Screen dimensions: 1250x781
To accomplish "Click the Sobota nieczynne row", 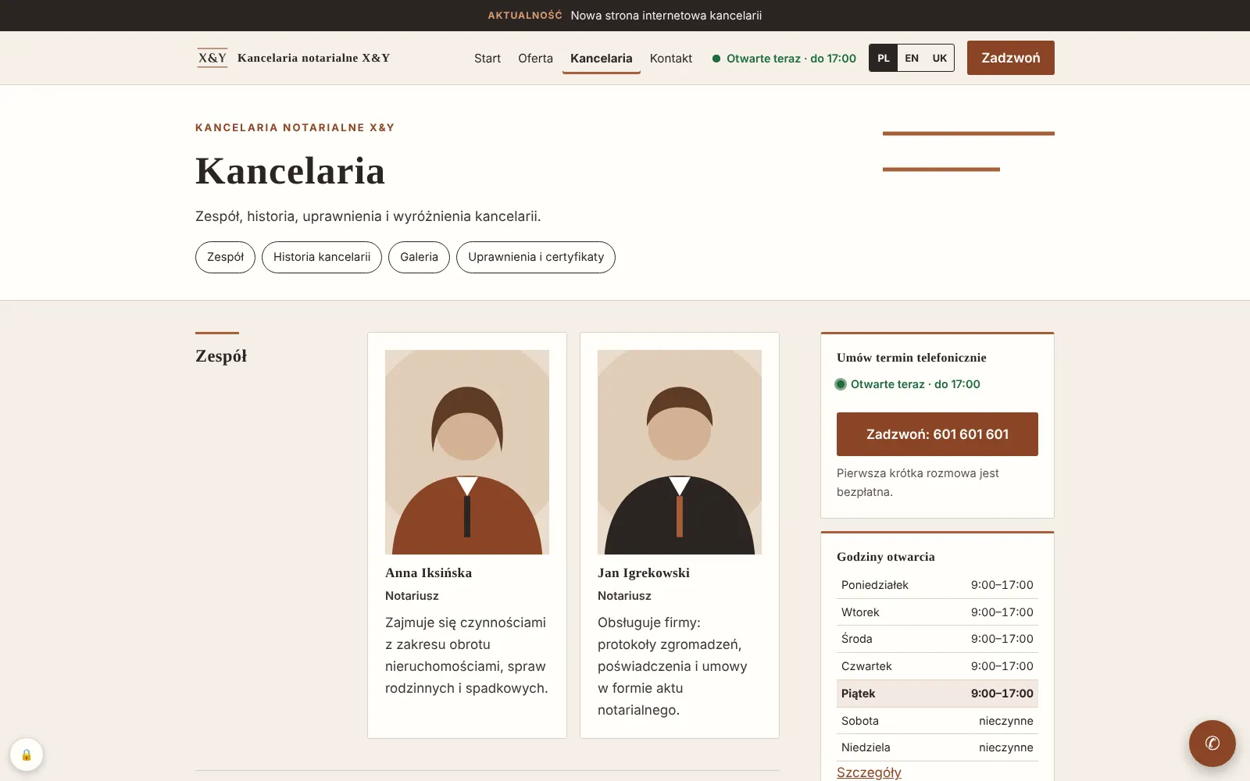I will point(937,721).
